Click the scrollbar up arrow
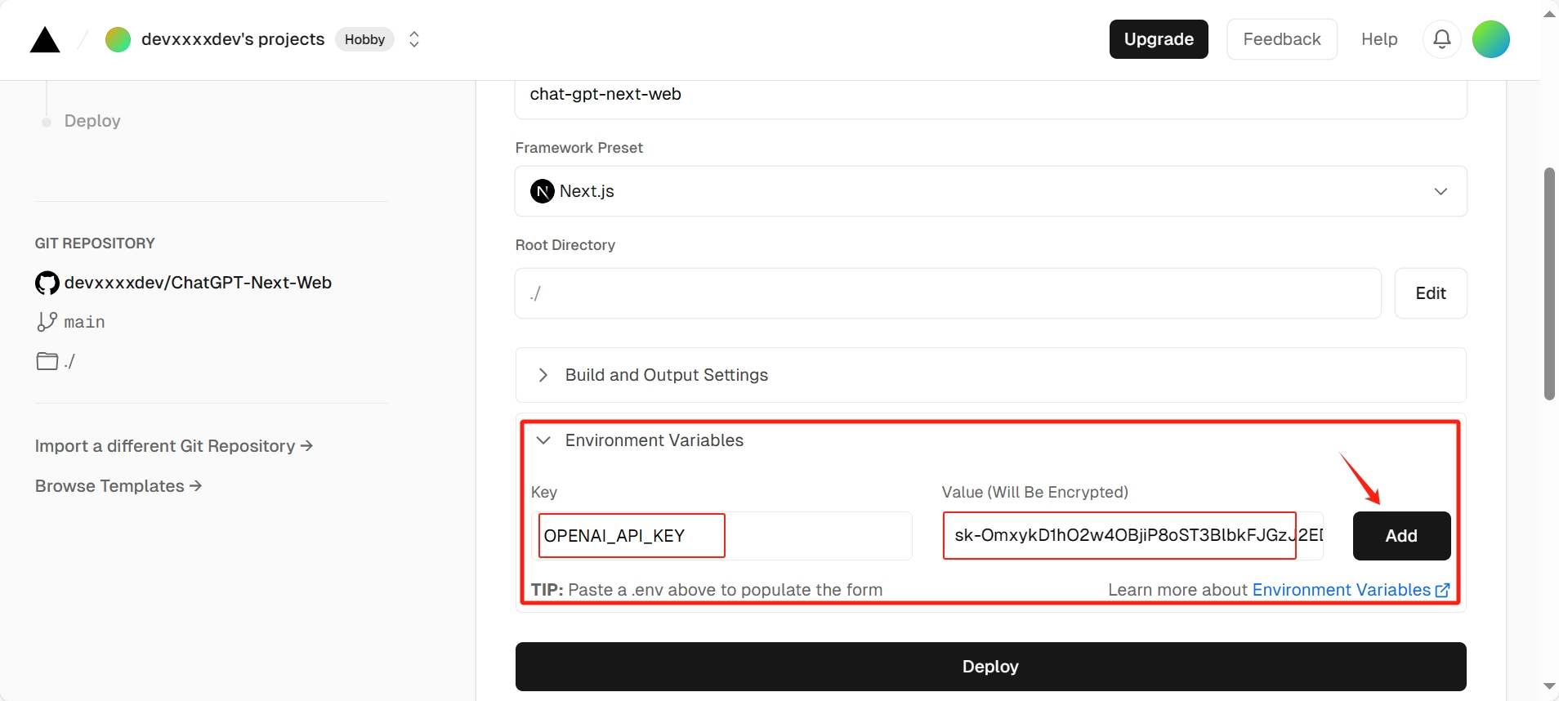Viewport: 1559px width, 701px height. pyautogui.click(x=1549, y=14)
